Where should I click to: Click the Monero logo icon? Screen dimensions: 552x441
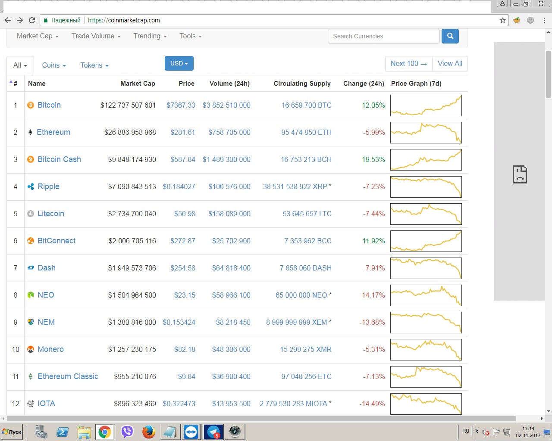[x=31, y=349]
